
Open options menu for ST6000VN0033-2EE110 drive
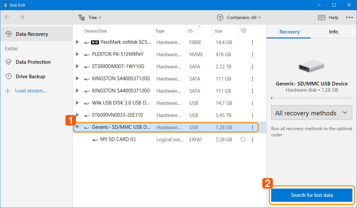pos(252,115)
